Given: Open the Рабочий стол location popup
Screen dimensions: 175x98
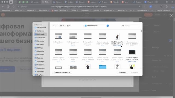Looking at the screenshot, I should 96,26.
